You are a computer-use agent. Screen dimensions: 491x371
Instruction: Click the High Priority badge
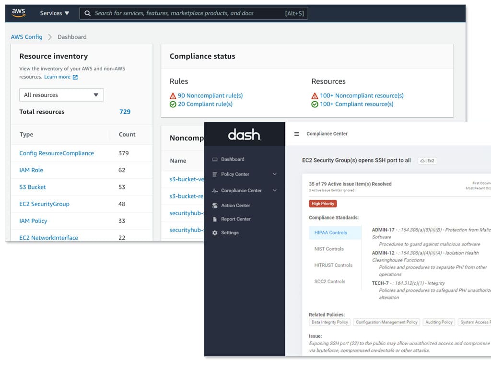323,204
